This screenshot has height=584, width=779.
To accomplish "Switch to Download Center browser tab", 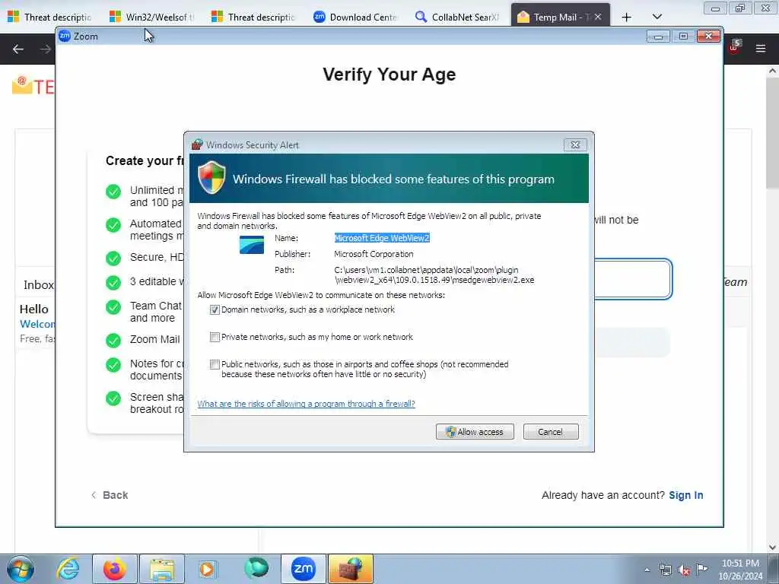I will coord(355,17).
